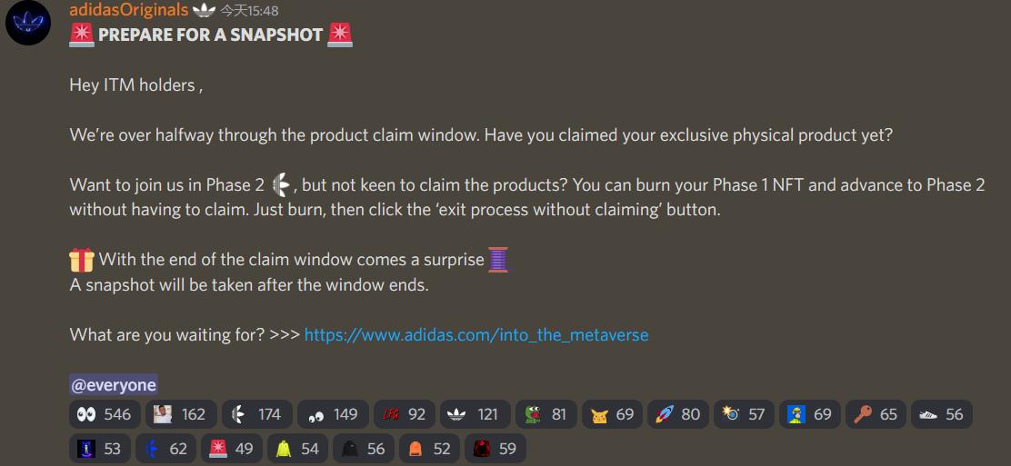
Task: Open the adidasOriginals profile avatar
Action: tap(28, 23)
